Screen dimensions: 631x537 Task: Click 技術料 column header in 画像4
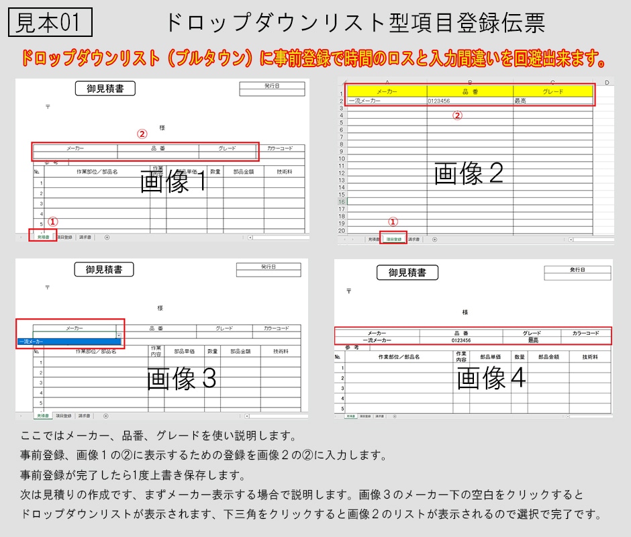(590, 356)
